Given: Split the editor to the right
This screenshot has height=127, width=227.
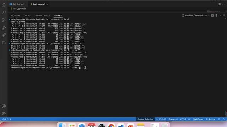Looking at the screenshot, I should pyautogui.click(x=219, y=4).
